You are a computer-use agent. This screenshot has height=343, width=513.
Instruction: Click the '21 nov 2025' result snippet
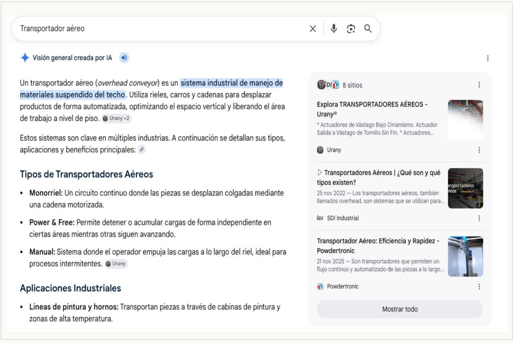click(380, 265)
